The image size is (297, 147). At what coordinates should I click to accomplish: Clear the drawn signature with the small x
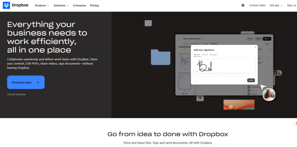[197, 71]
